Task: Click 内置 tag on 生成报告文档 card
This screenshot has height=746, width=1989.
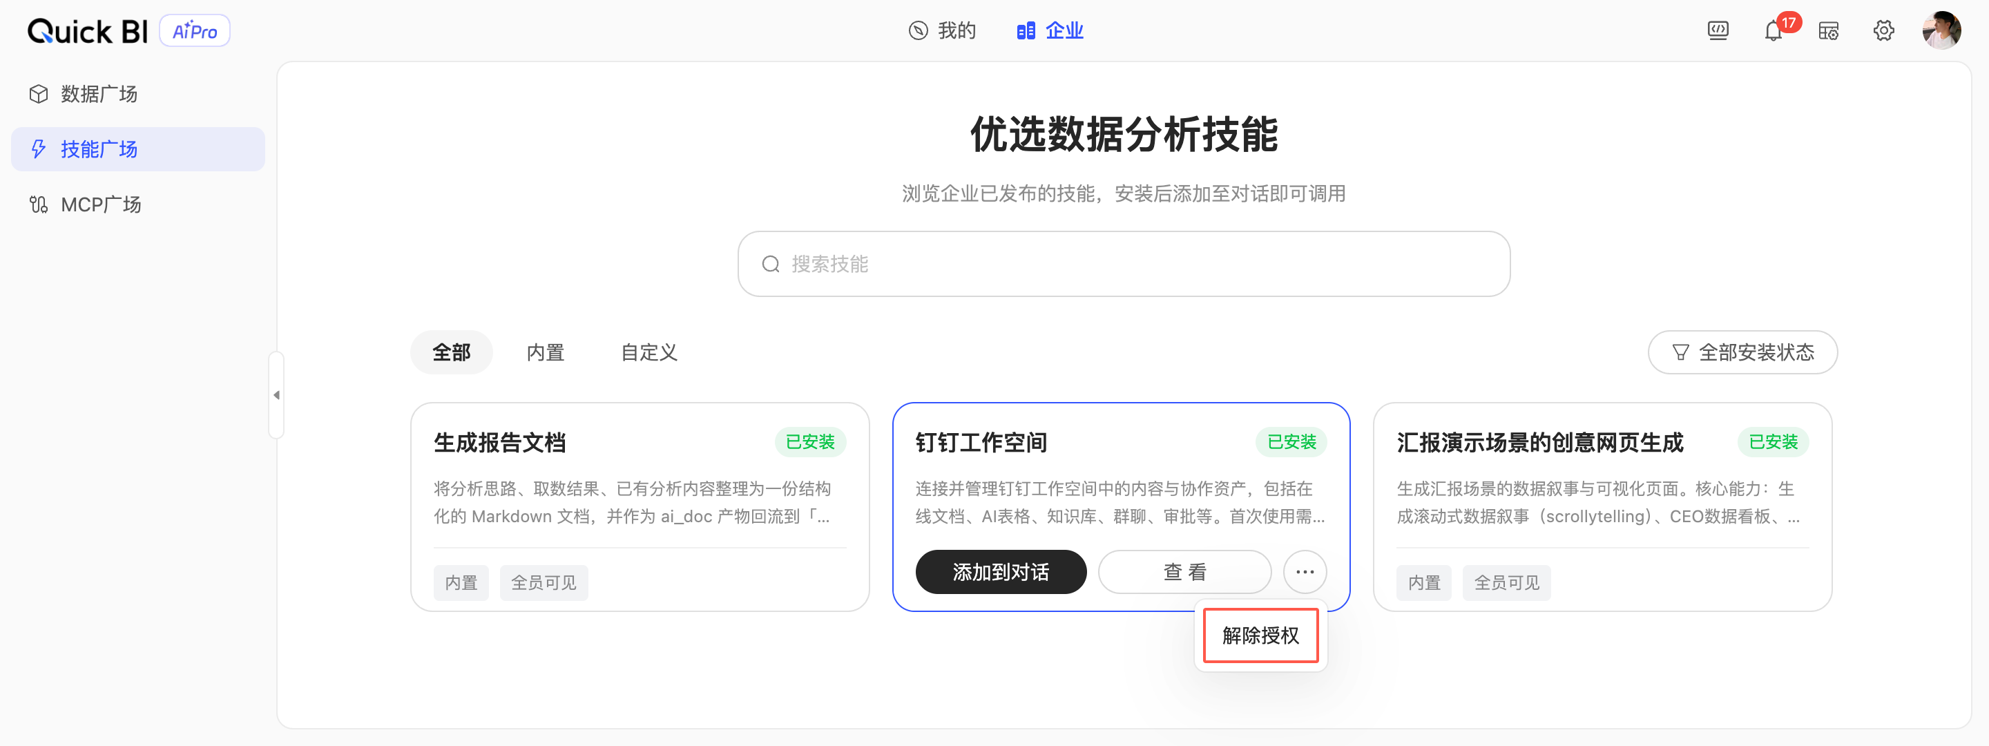Action: (x=461, y=582)
